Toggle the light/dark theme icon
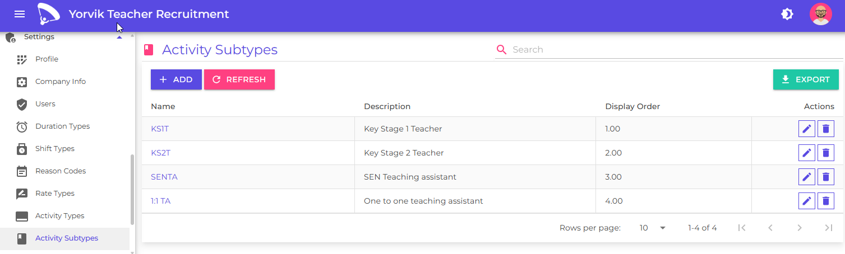Image resolution: width=845 pixels, height=254 pixels. pos(787,15)
